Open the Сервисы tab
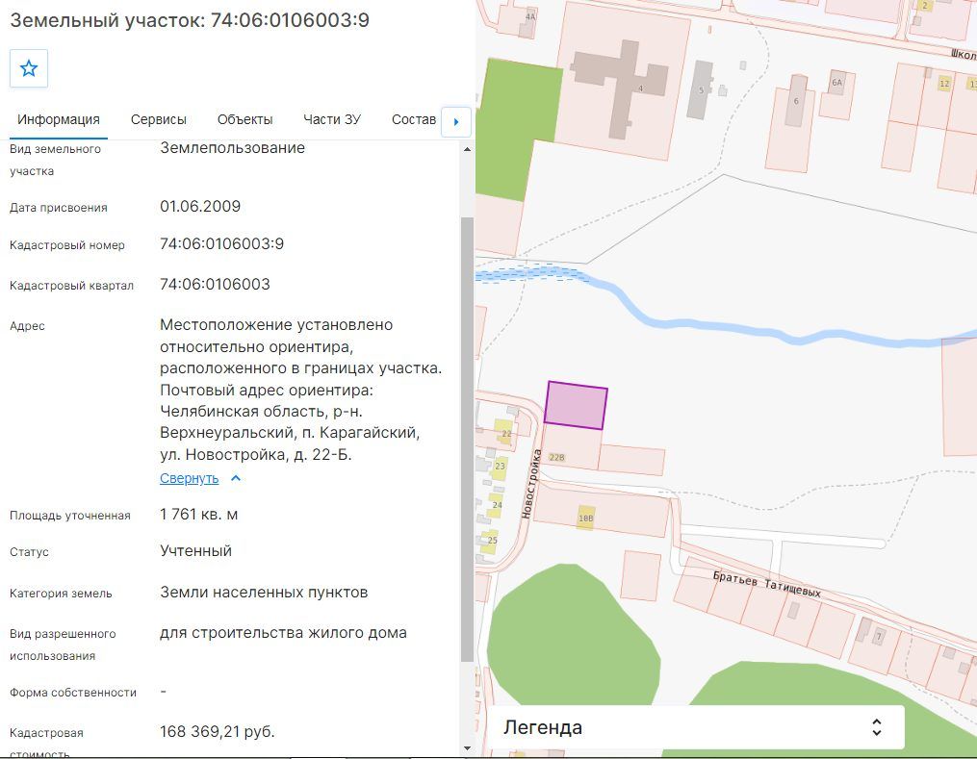Image resolution: width=977 pixels, height=759 pixels. click(x=158, y=119)
